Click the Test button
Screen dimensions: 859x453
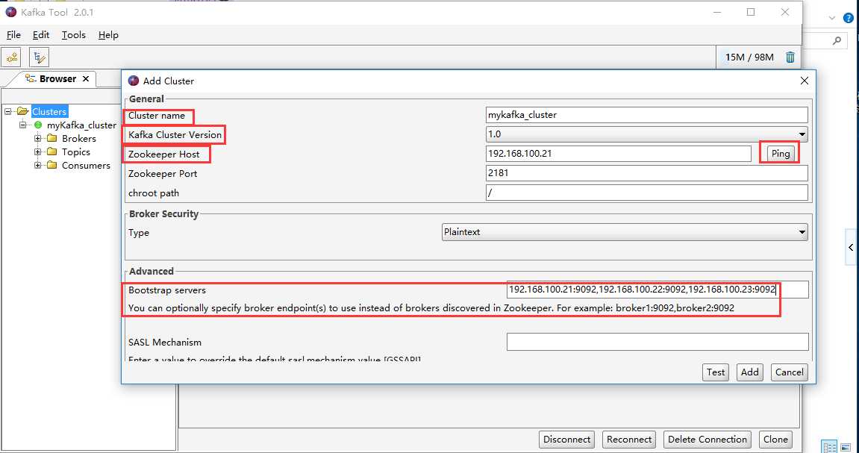[716, 372]
